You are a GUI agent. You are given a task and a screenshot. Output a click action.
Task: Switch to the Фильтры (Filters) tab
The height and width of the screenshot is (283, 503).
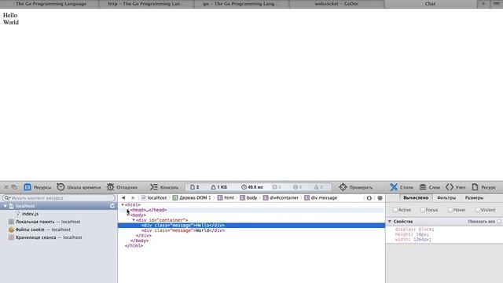(x=446, y=198)
